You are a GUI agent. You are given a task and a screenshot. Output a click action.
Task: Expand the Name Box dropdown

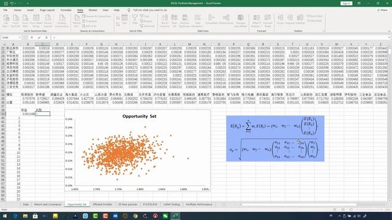[20, 37]
